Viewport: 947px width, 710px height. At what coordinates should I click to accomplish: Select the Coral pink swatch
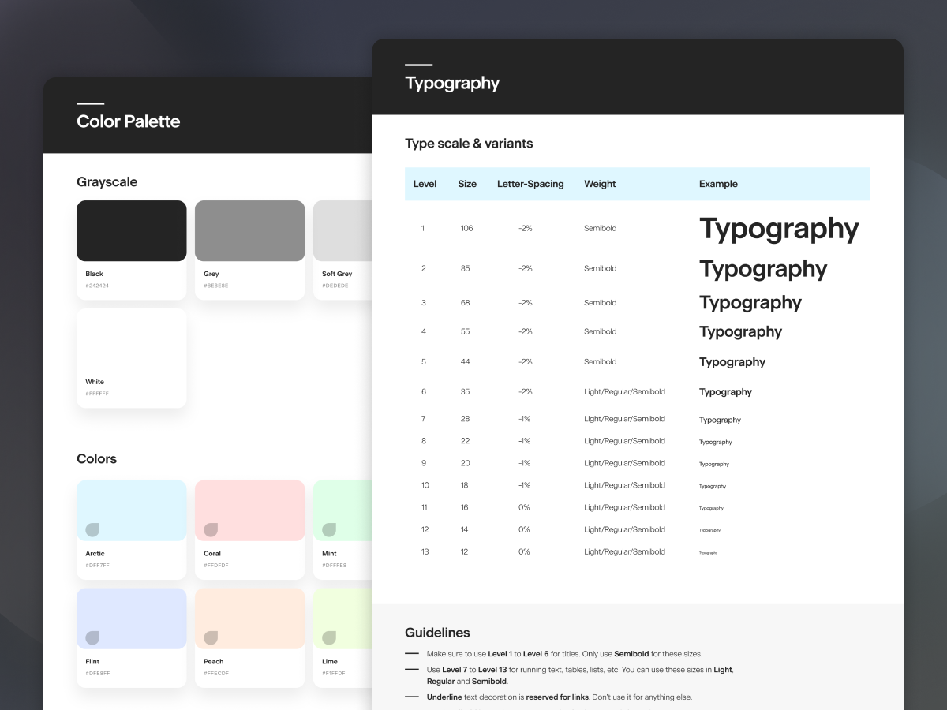click(x=250, y=510)
